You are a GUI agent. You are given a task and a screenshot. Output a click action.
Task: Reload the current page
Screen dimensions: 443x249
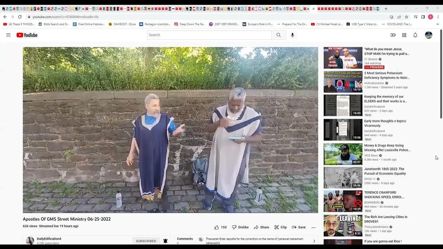[x=20, y=17]
